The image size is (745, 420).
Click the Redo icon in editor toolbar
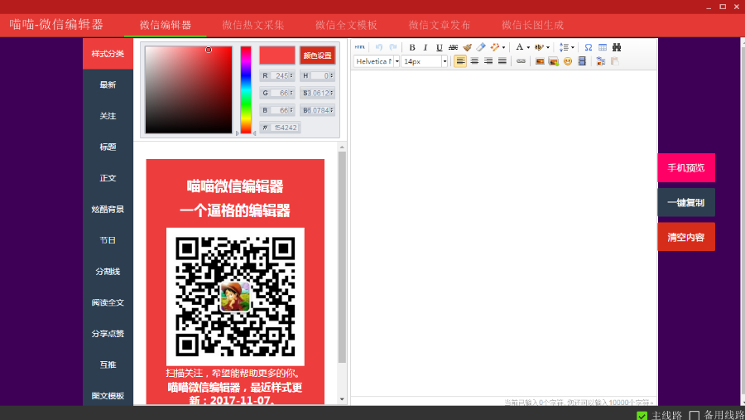(x=393, y=47)
